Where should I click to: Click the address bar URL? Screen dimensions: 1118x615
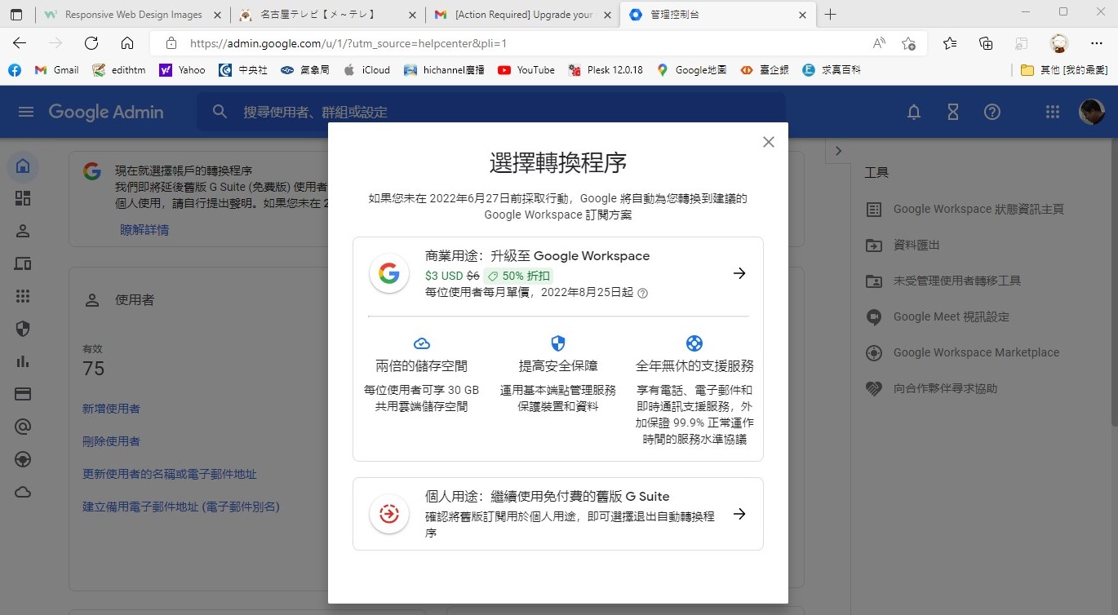[x=348, y=43]
